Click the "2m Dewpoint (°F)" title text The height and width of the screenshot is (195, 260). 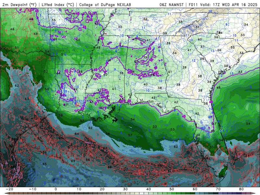click(19, 5)
